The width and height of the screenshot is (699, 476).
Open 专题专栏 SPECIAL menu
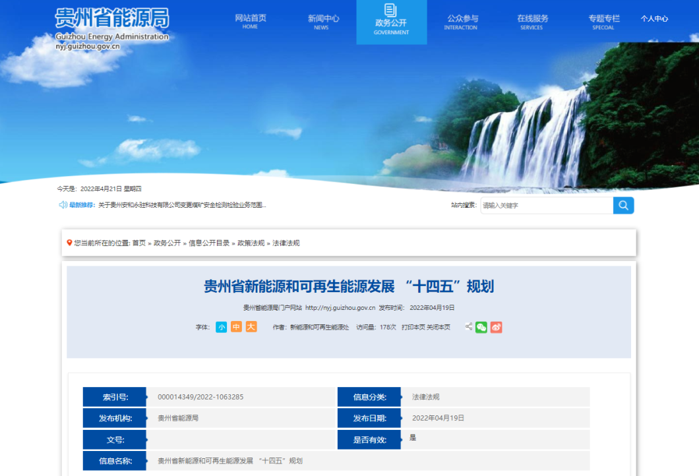tap(603, 22)
